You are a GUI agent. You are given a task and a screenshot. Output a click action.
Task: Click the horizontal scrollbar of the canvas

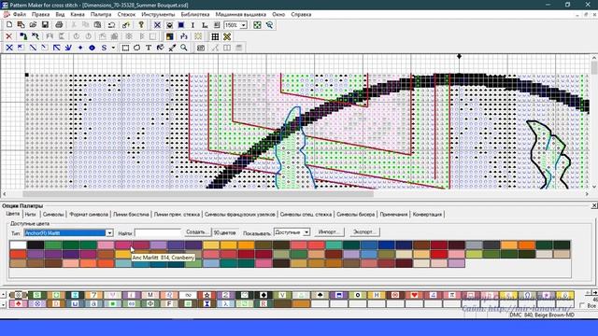pos(198,194)
